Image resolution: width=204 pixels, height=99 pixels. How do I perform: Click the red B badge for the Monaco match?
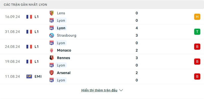(x=197, y=47)
